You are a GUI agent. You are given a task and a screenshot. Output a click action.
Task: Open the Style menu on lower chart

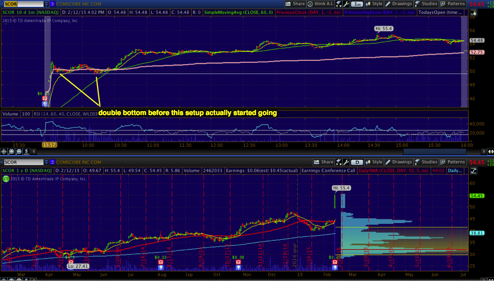(374, 162)
